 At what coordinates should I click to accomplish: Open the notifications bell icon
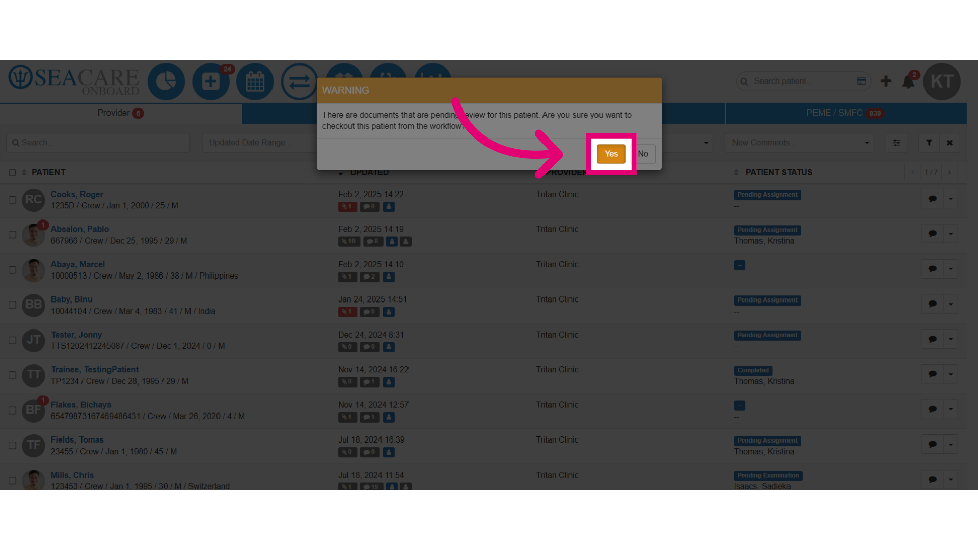coord(908,81)
